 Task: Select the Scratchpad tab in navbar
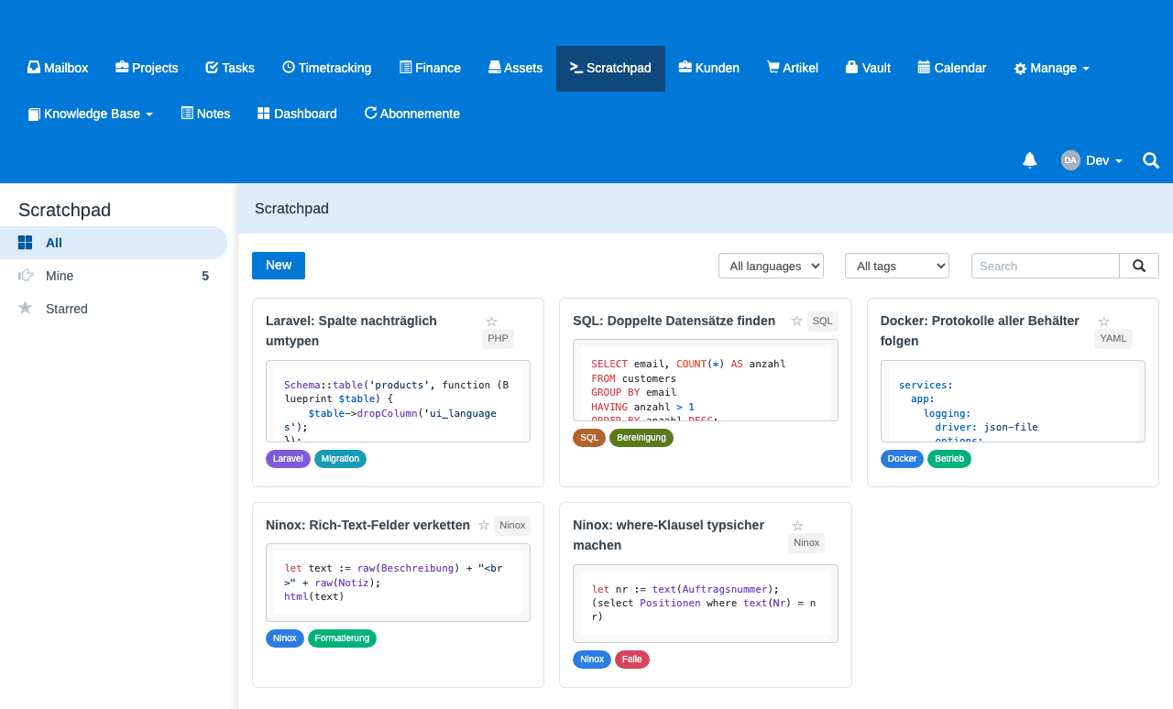point(610,68)
